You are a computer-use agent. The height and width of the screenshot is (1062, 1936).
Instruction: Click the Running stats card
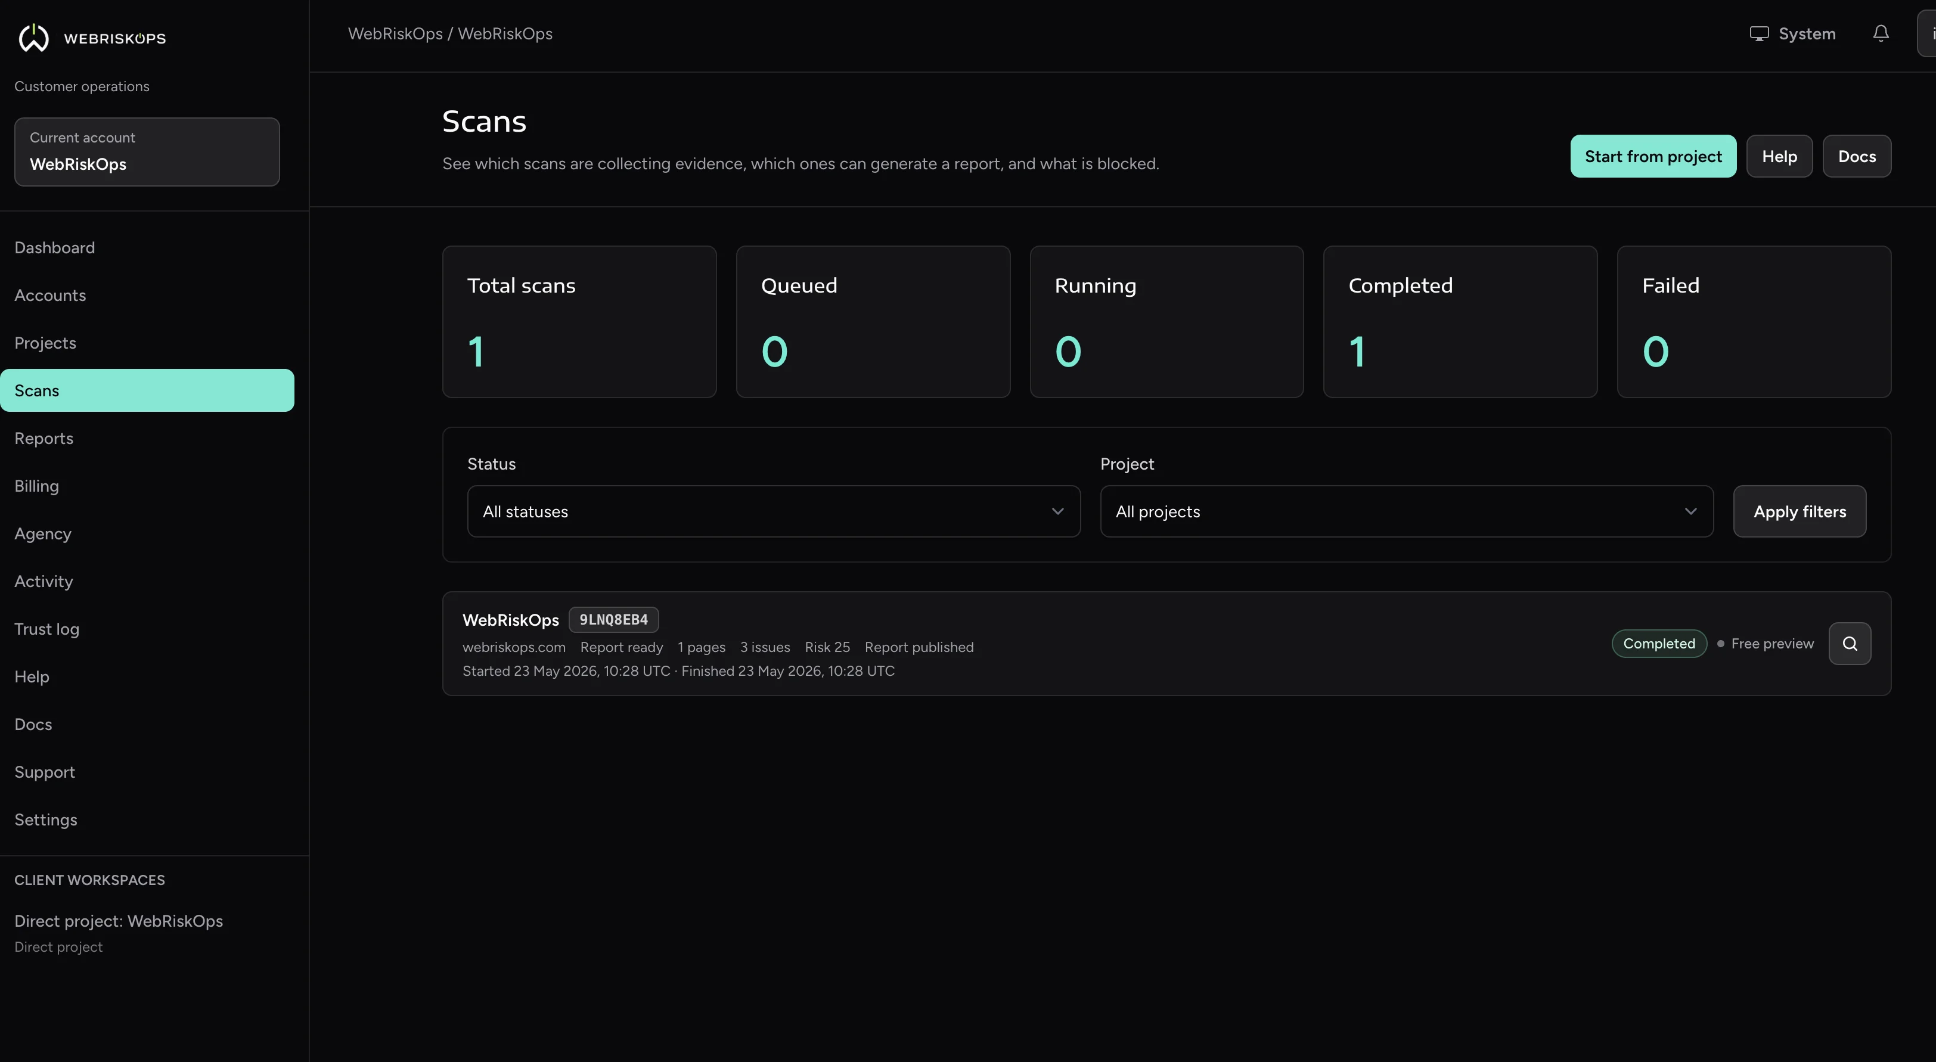pos(1166,322)
